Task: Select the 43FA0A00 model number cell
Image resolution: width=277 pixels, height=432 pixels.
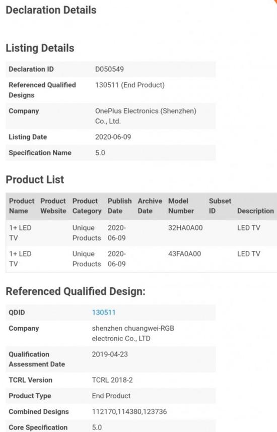Action: 184,254
